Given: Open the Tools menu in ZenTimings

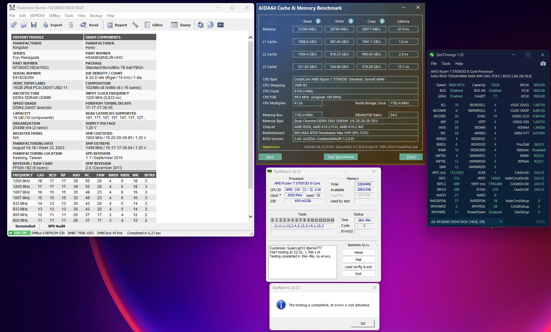Looking at the screenshot, I should pyautogui.click(x=446, y=64).
